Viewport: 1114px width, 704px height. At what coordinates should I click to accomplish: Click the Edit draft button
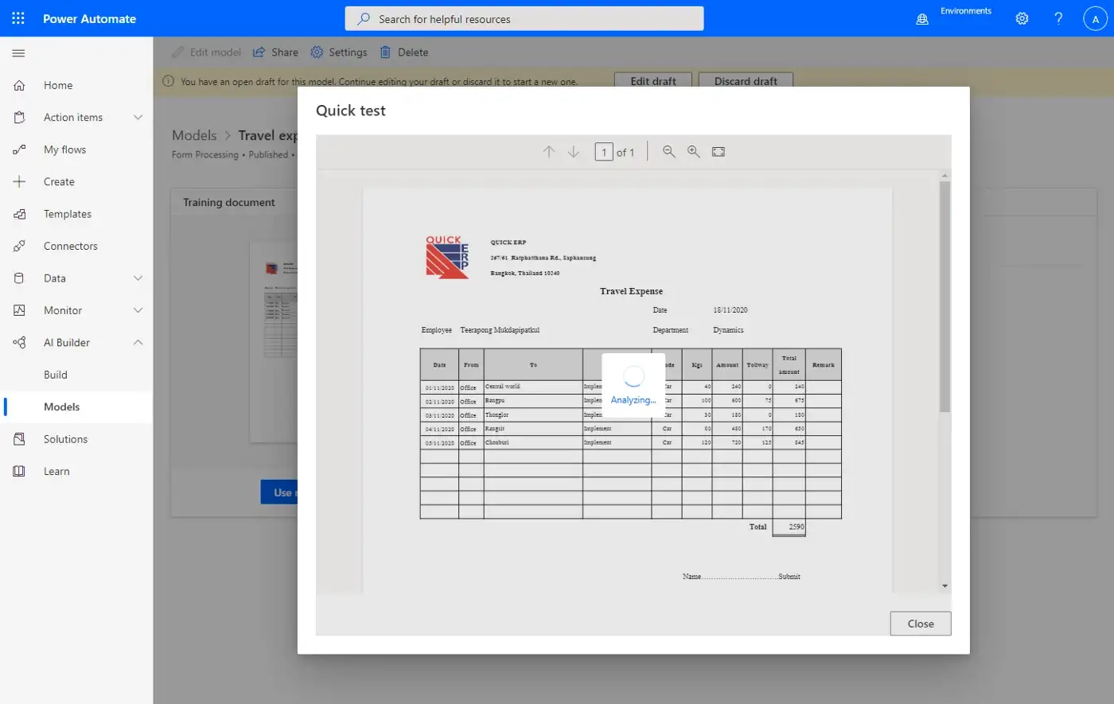pyautogui.click(x=653, y=81)
